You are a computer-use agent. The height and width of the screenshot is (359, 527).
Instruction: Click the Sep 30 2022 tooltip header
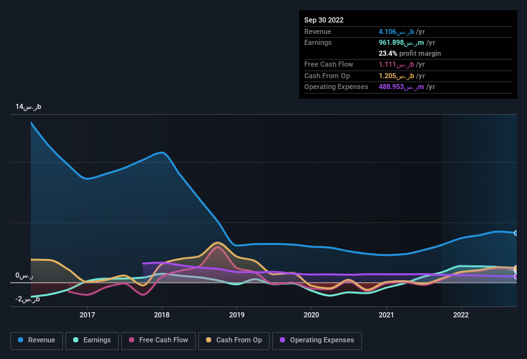click(x=324, y=20)
